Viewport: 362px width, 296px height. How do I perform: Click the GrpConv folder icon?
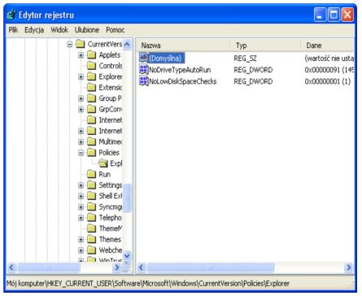pyautogui.click(x=92, y=109)
